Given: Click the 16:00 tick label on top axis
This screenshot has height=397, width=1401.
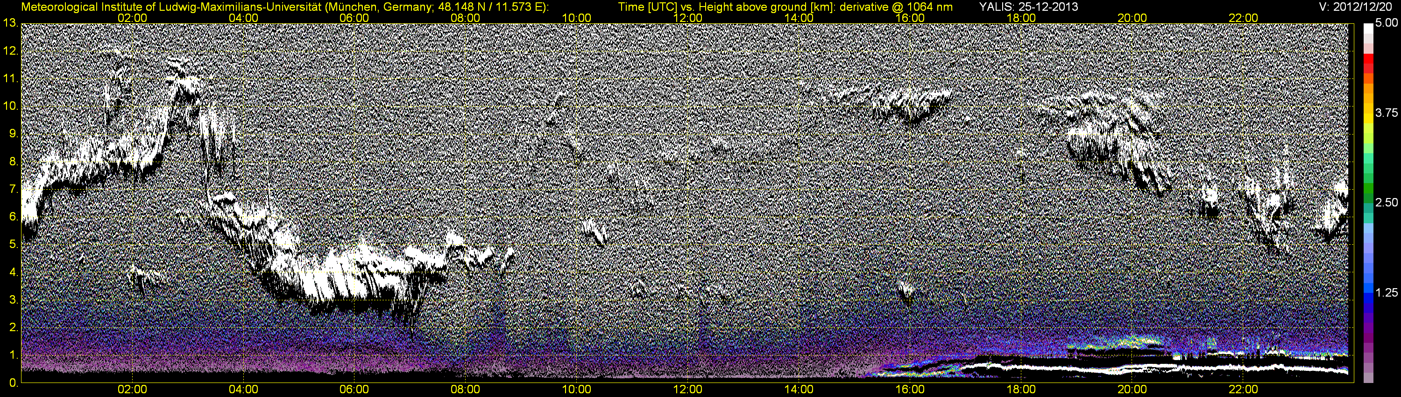Looking at the screenshot, I should tap(910, 18).
